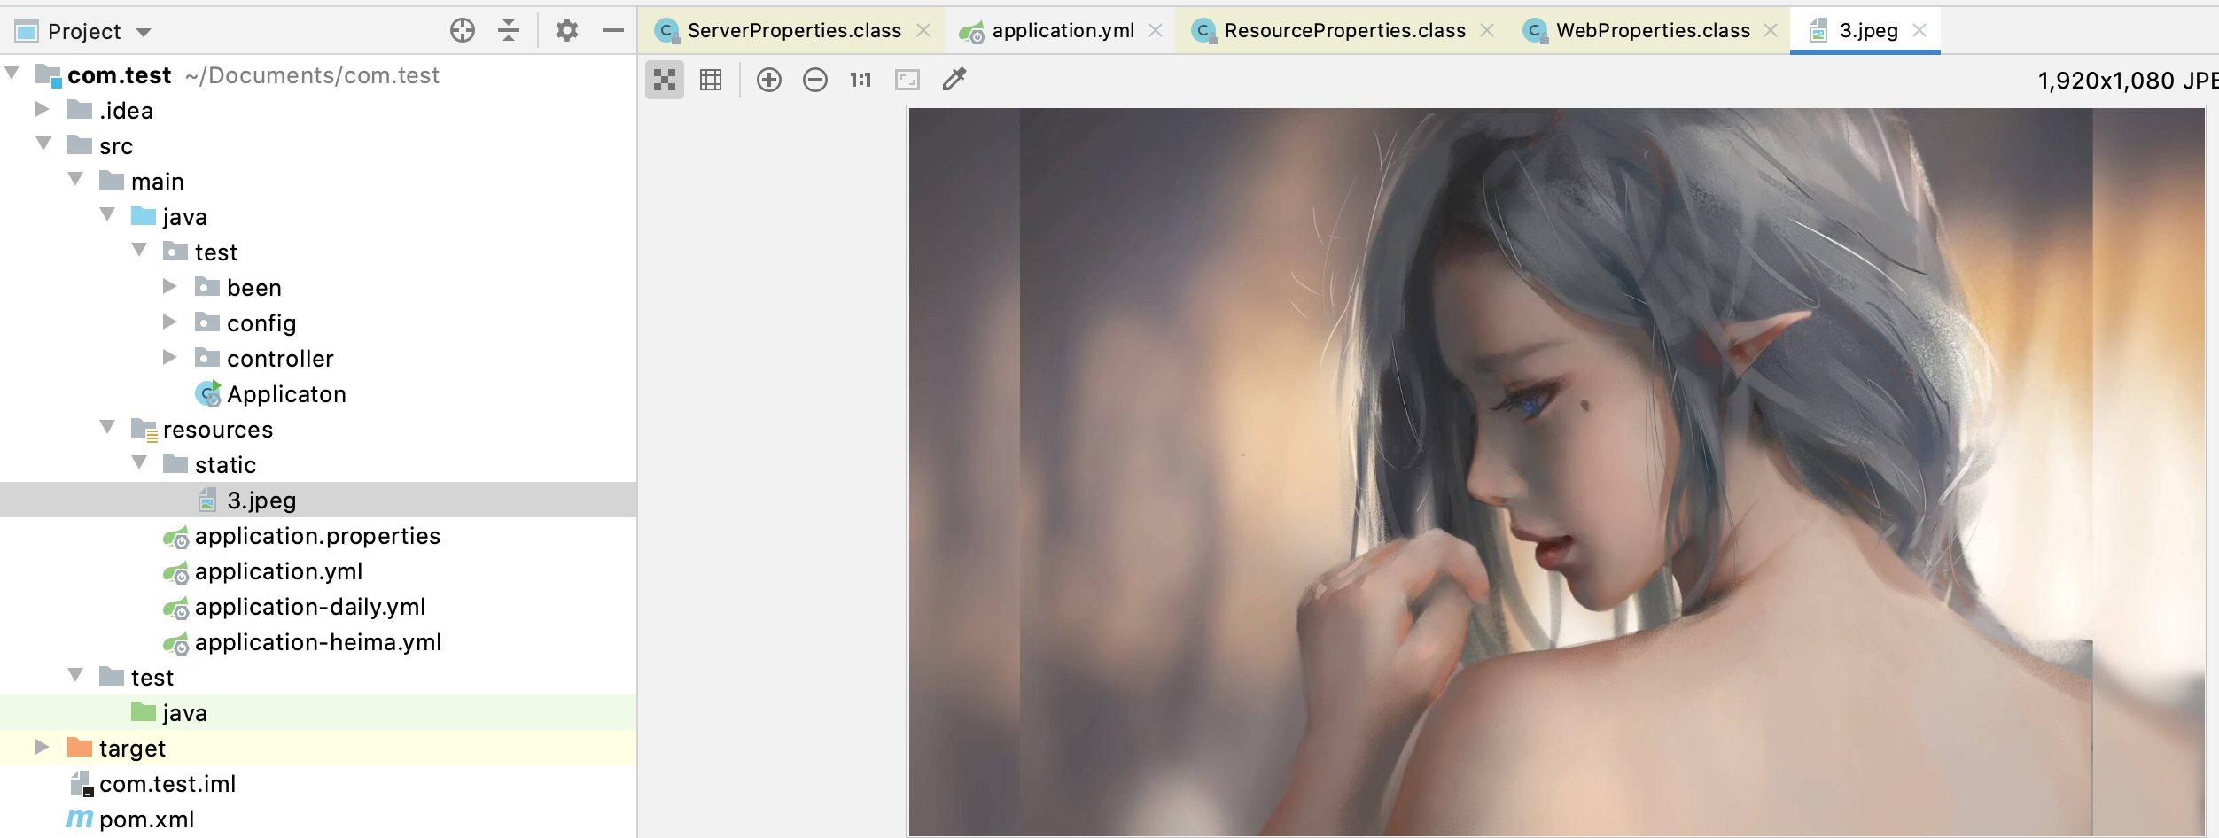
Task: Activate the color picker eyedropper
Action: pos(954,80)
